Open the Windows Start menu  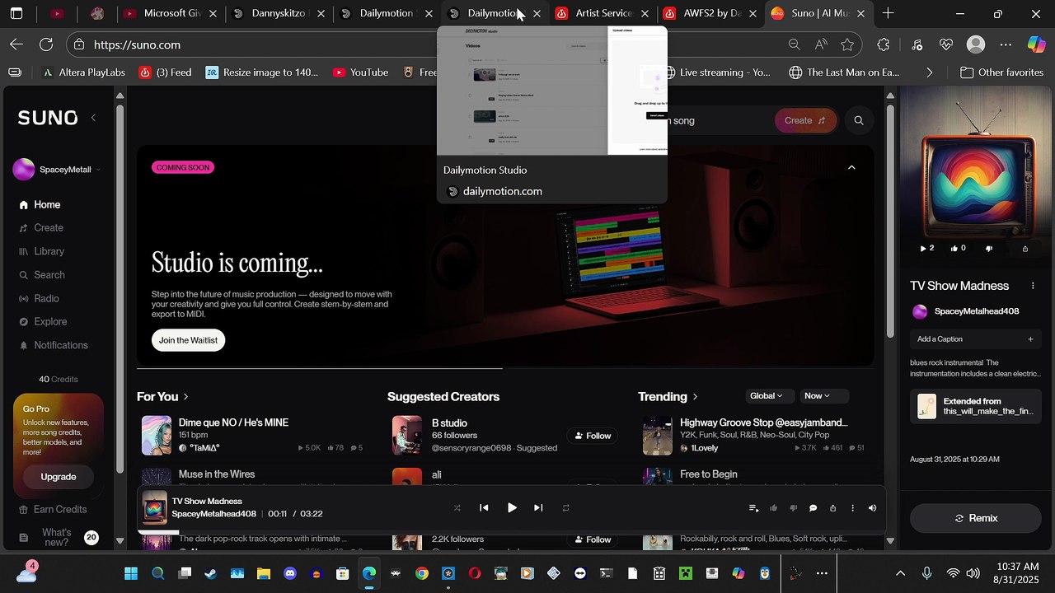pos(131,573)
